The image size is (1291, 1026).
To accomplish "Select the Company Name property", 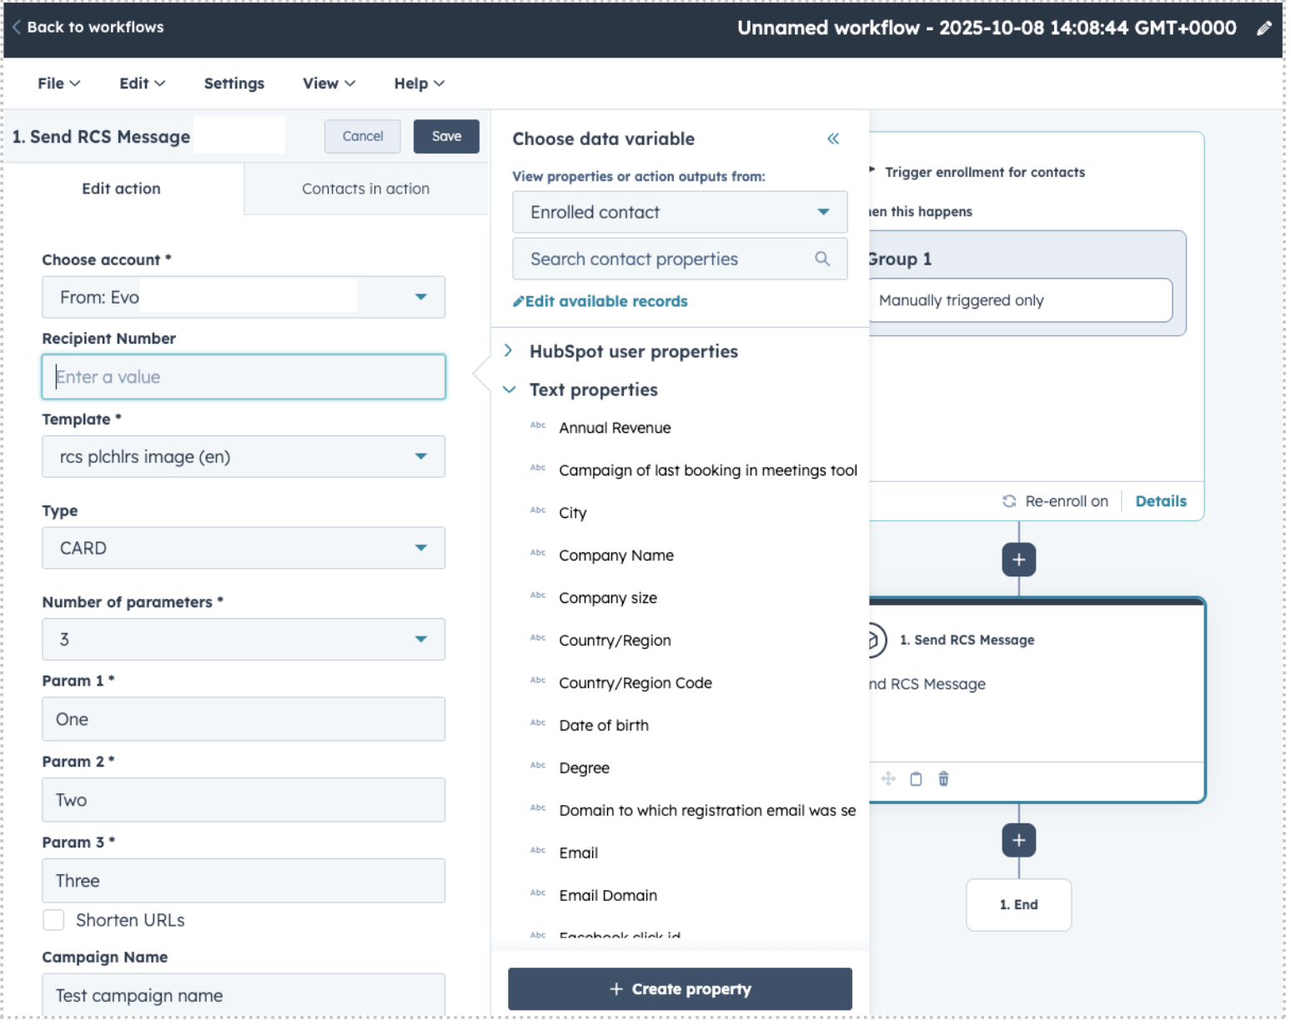I will 615,556.
